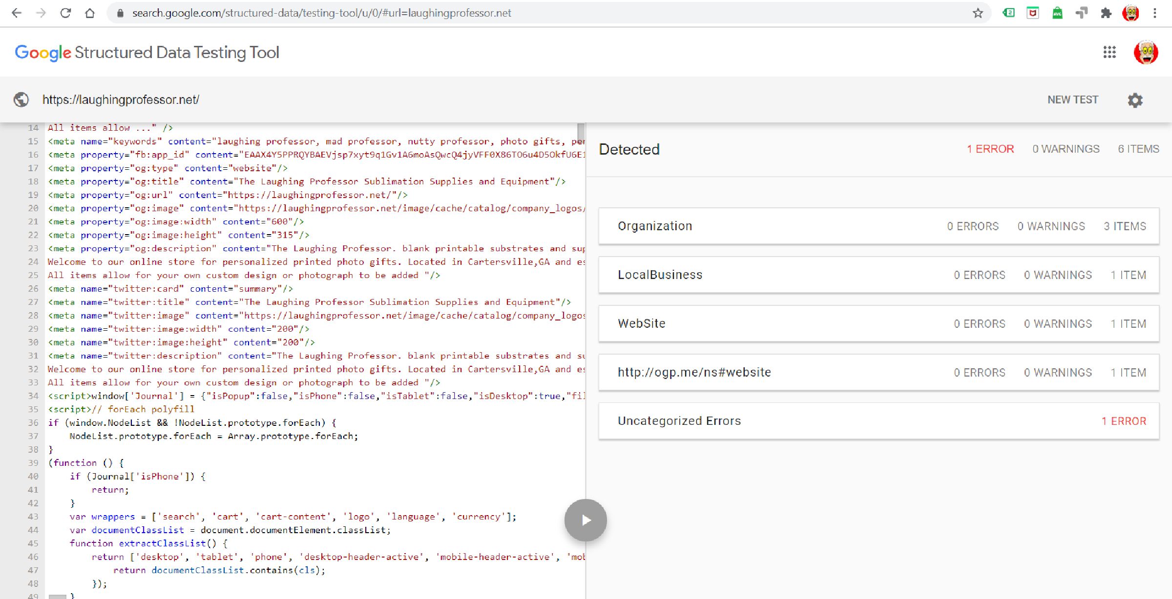Viewport: 1172px width, 599px height.
Task: Click the globe icon next to the URL
Action: [21, 100]
